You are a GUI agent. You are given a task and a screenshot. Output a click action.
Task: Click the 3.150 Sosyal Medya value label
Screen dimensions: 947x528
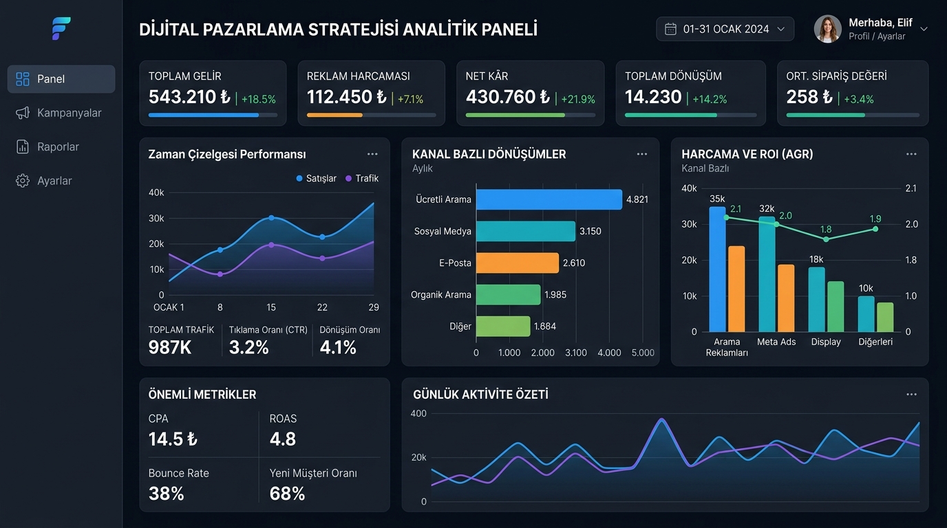pos(590,231)
